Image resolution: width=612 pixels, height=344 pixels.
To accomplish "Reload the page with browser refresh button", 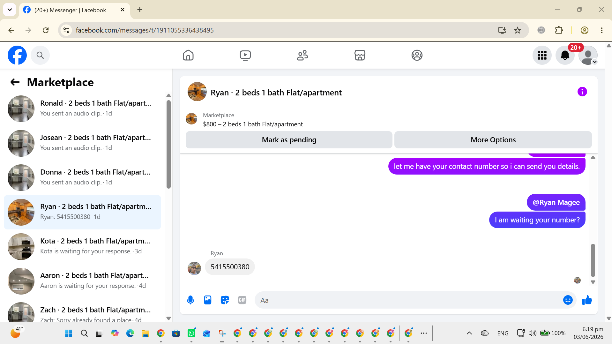I will pos(46,30).
